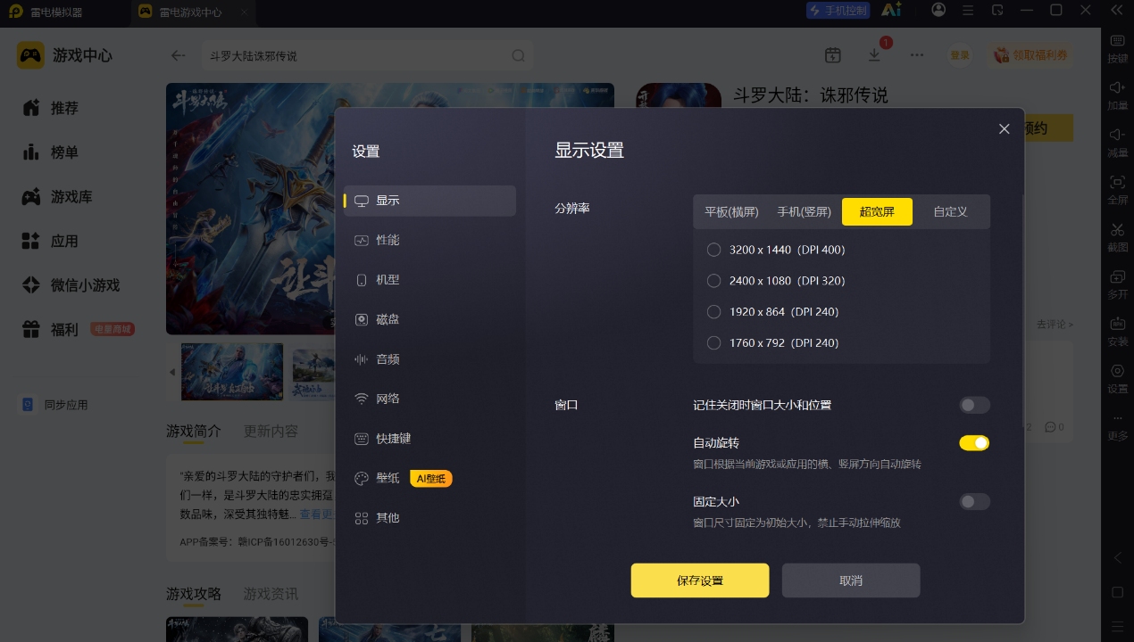Switch to the 游戏简介 tab
The width and height of the screenshot is (1134, 642).
point(194,432)
